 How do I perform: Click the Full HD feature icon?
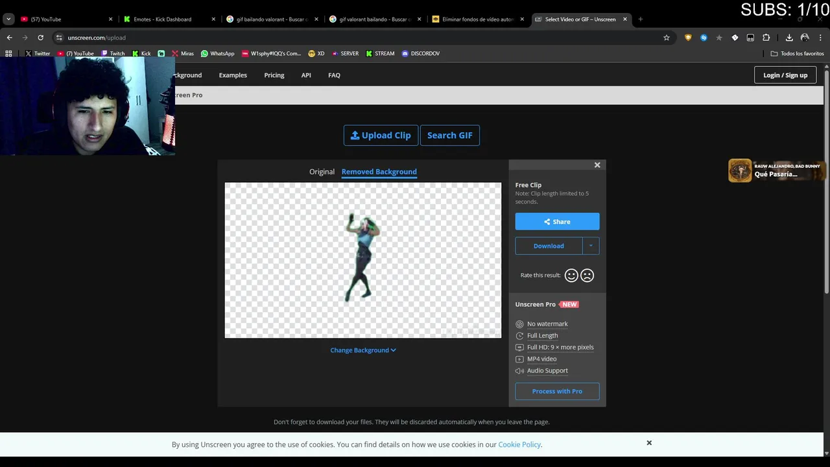tap(519, 347)
